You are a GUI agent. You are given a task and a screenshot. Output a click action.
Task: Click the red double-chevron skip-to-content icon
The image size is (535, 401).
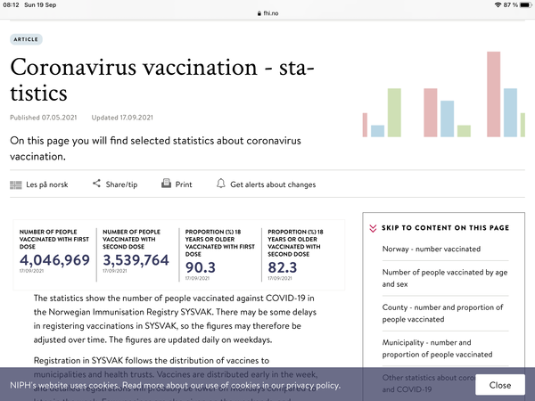point(373,228)
